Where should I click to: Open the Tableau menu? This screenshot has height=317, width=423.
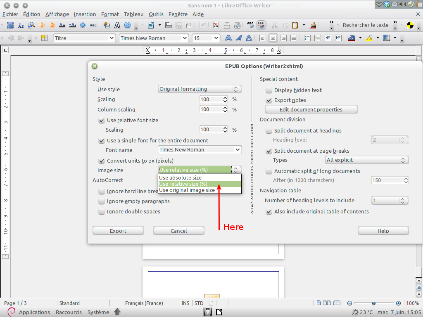[133, 14]
